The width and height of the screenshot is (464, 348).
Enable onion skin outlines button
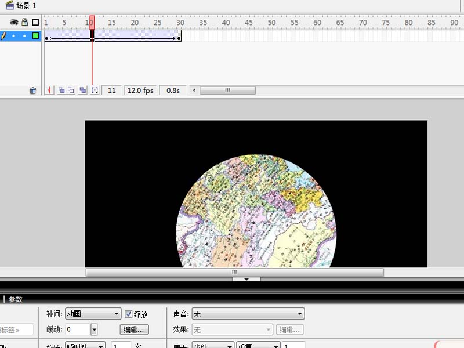click(71, 90)
